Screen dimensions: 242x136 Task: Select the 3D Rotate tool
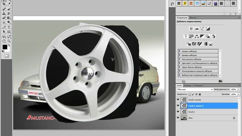(x=4, y=37)
